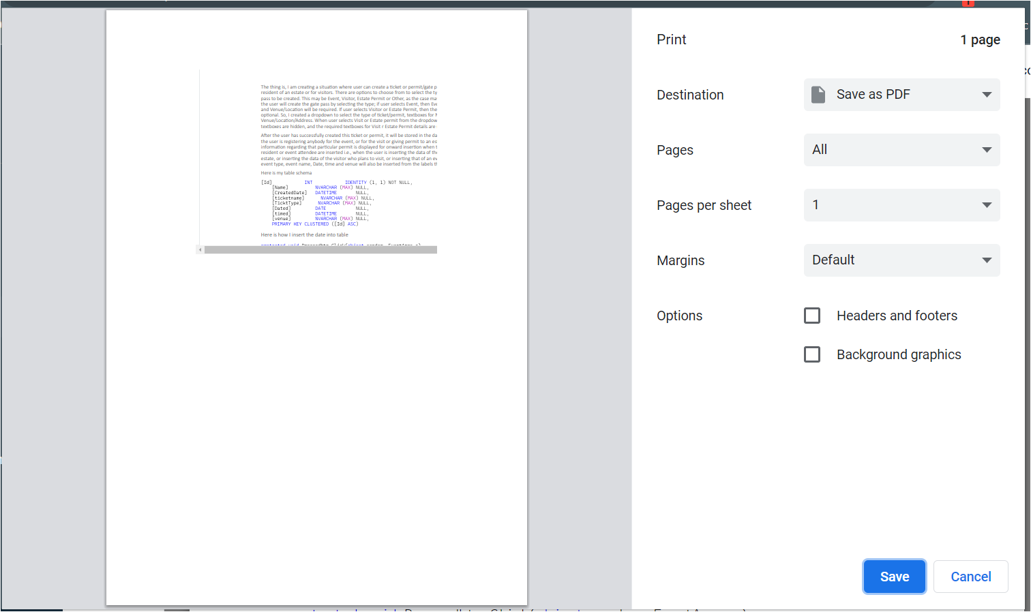Screen dimensions: 1031x612
Task: Click the '1 page' count text
Action: tap(980, 40)
